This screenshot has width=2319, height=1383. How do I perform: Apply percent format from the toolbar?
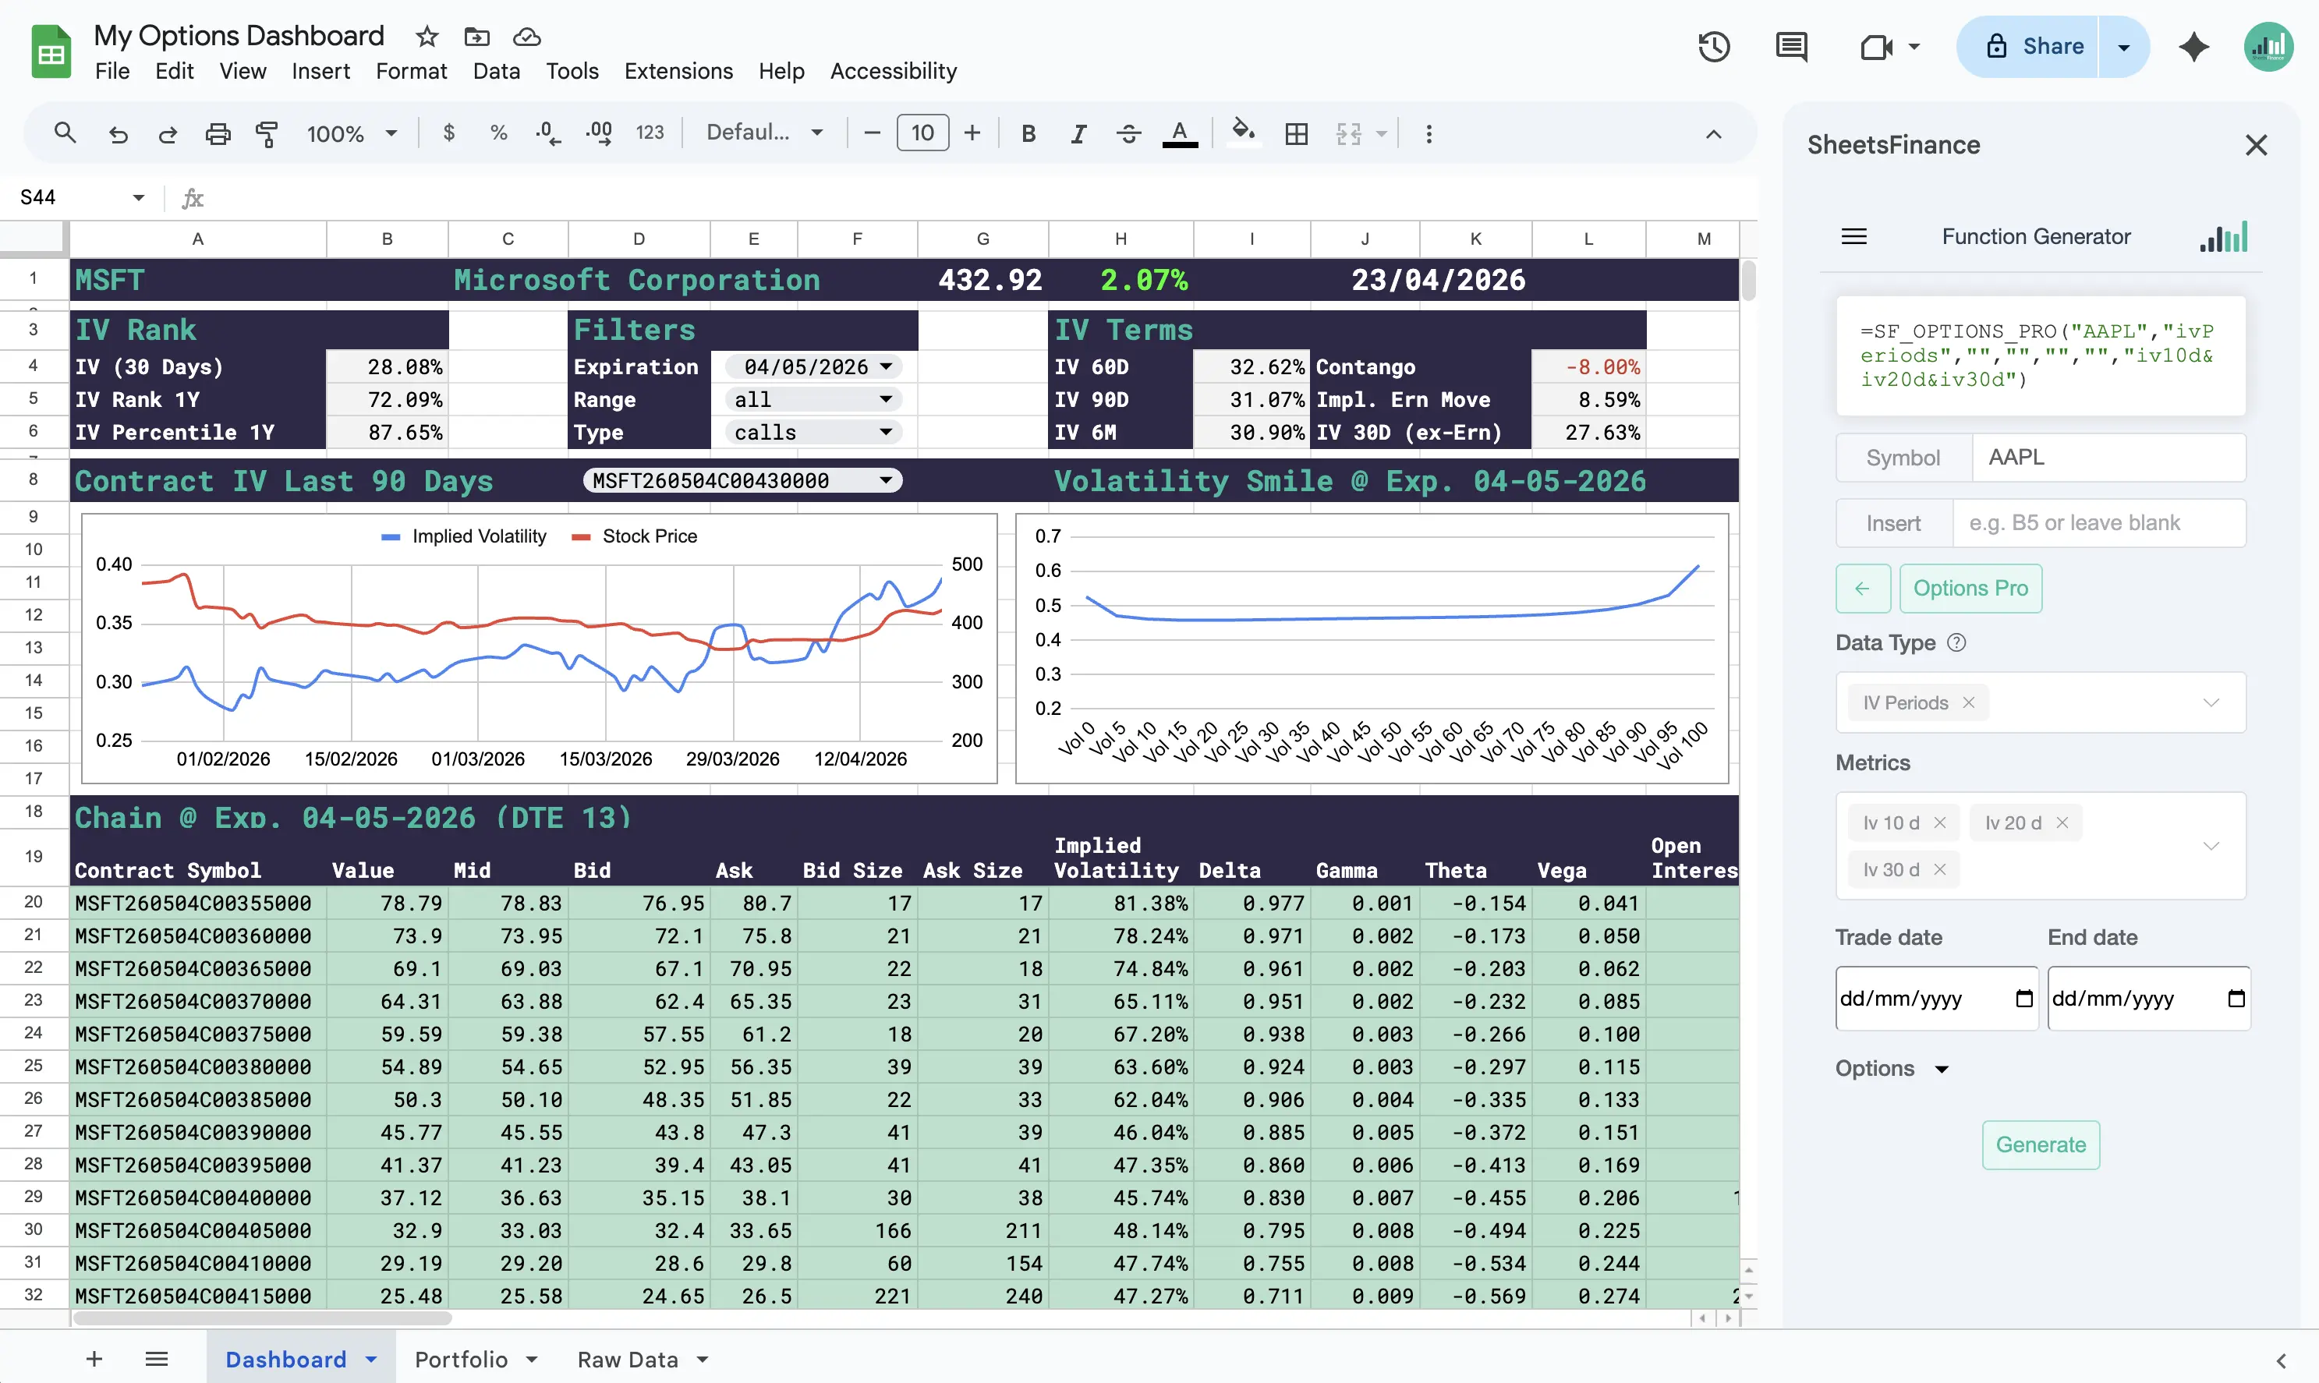499,133
